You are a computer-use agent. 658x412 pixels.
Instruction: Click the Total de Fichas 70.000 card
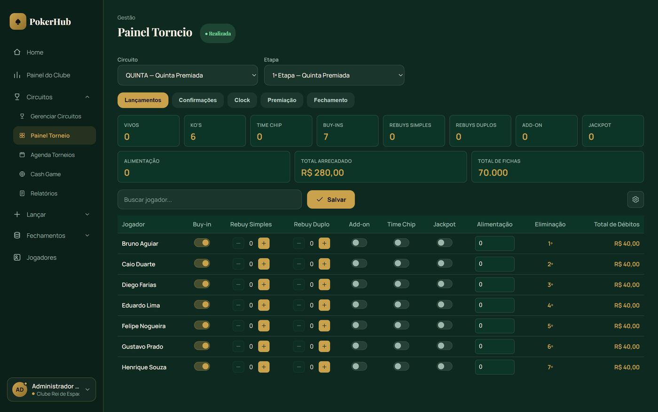point(557,167)
